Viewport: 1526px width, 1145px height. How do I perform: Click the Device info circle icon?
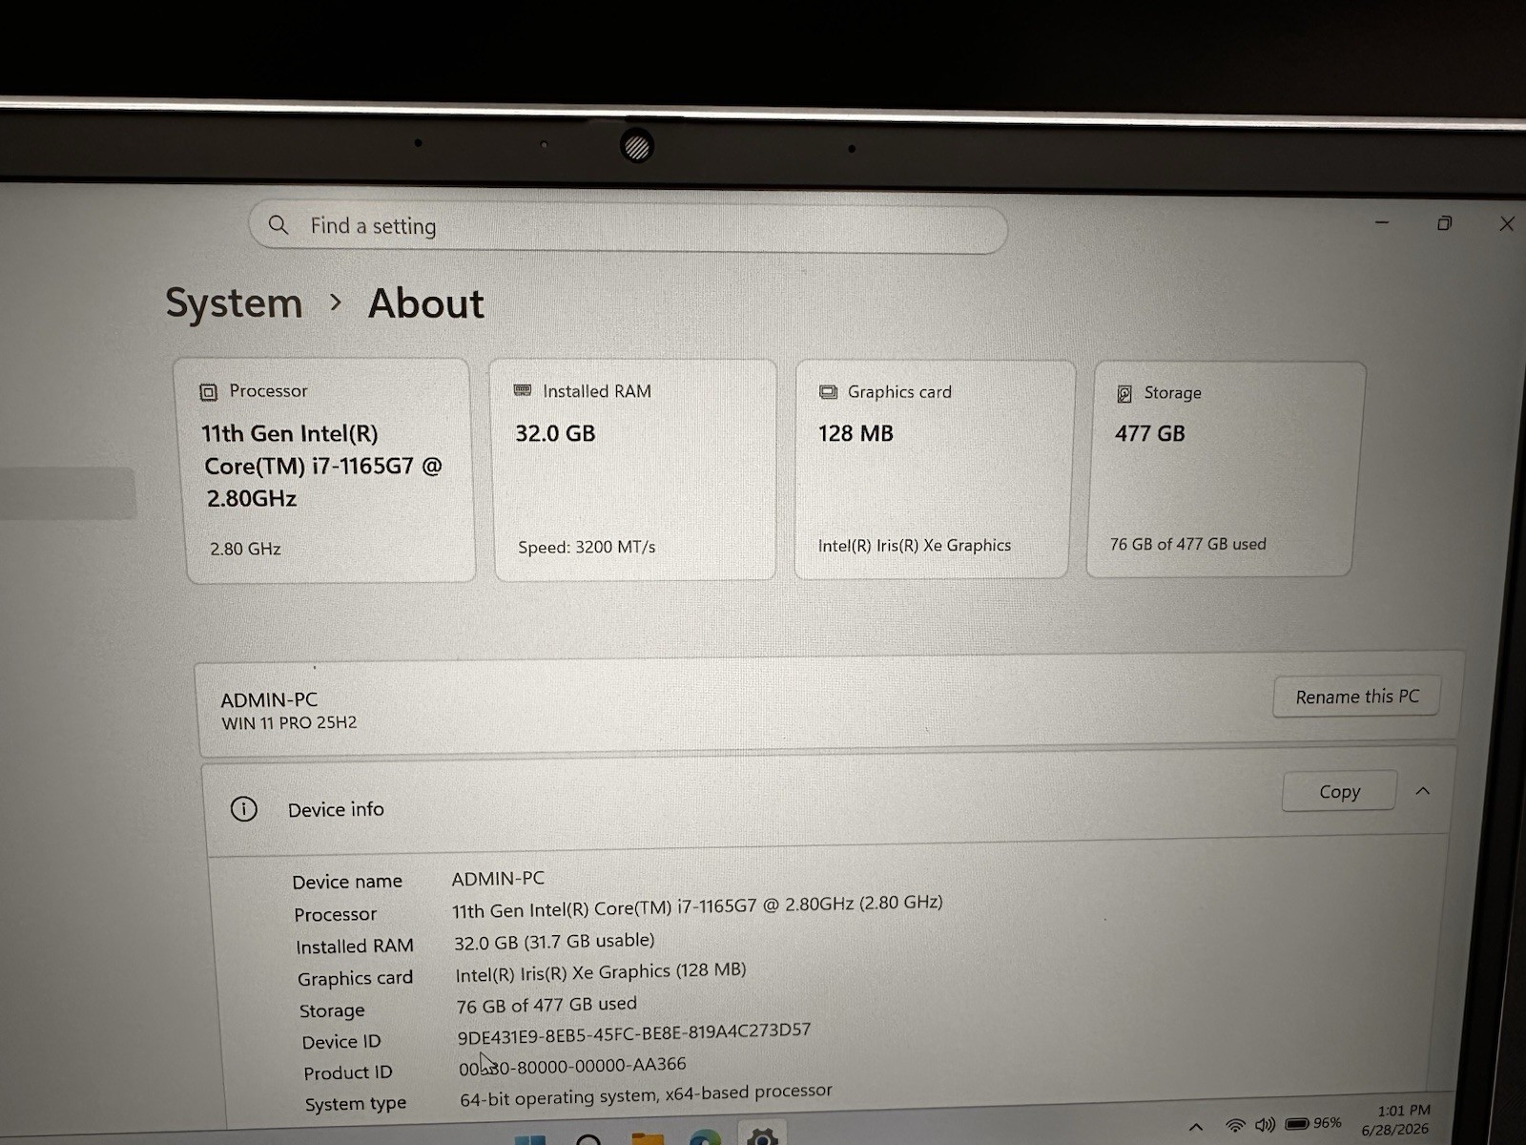pos(244,809)
